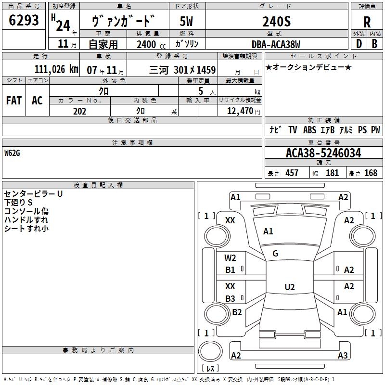
Task: Click the registration number 三河 301メ1459
Action: [182, 70]
